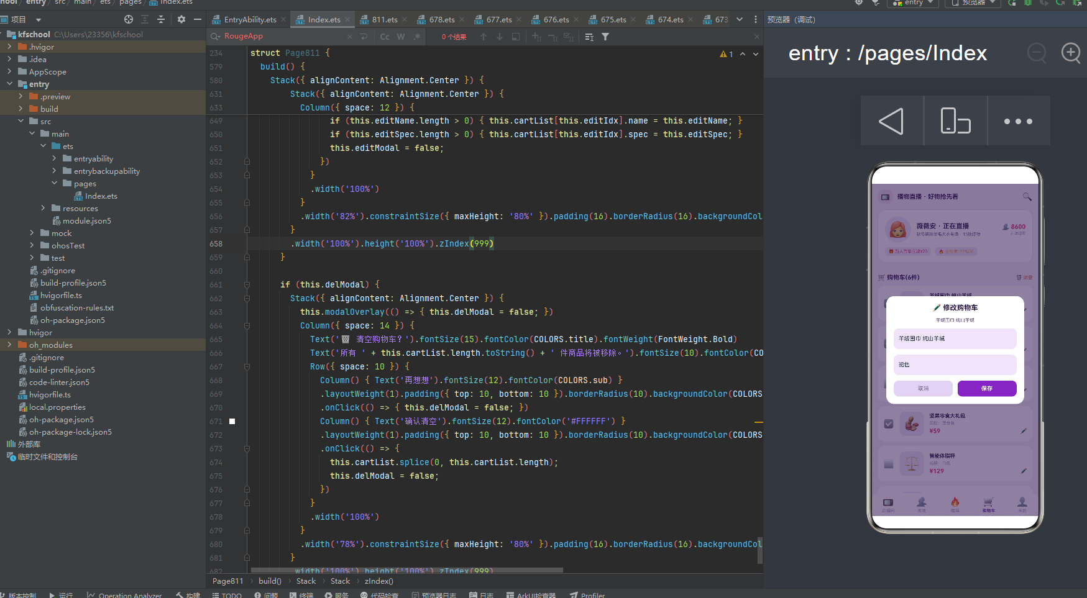Click the 保存 button in preview dialog
The image size is (1087, 598).
click(987, 389)
